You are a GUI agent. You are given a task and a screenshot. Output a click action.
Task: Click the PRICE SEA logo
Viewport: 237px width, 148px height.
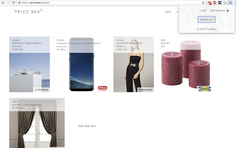[x=29, y=11]
